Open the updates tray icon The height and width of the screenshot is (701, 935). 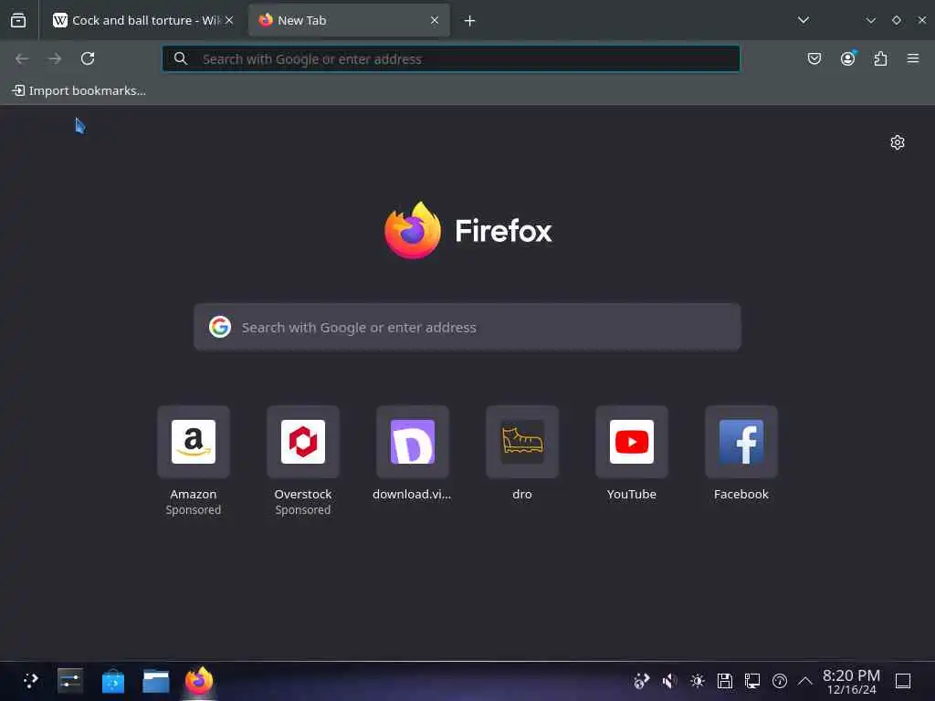780,681
